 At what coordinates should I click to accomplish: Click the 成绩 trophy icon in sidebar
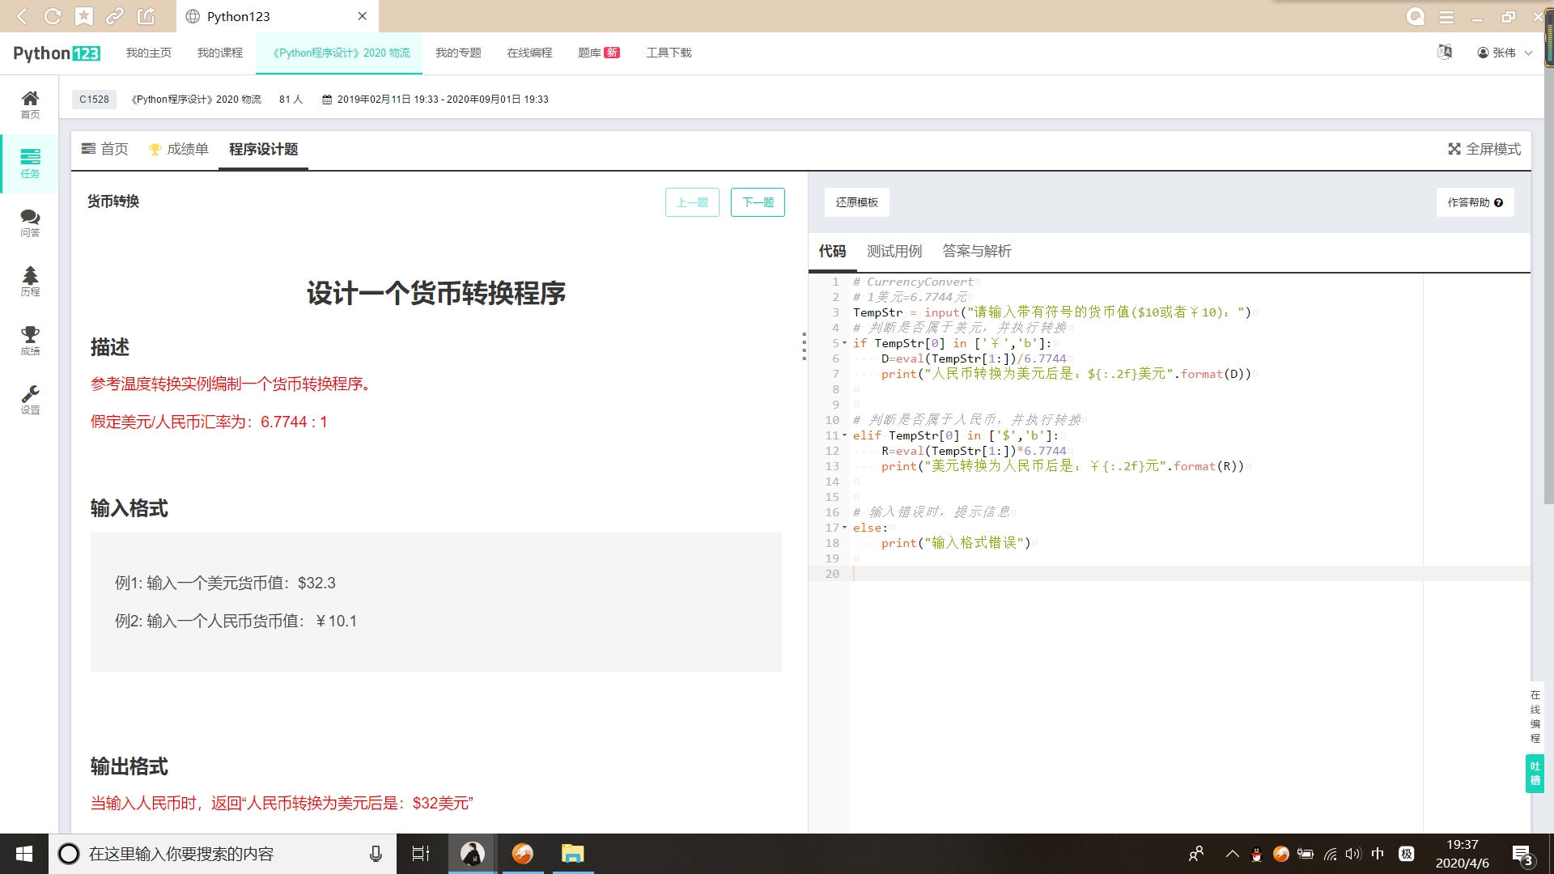(30, 340)
